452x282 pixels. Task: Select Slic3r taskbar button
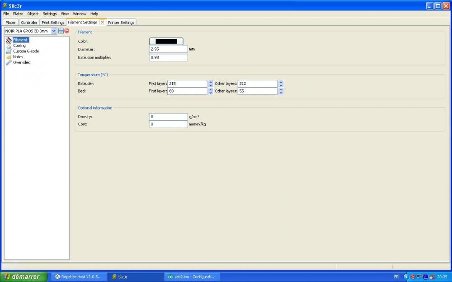coord(136,277)
